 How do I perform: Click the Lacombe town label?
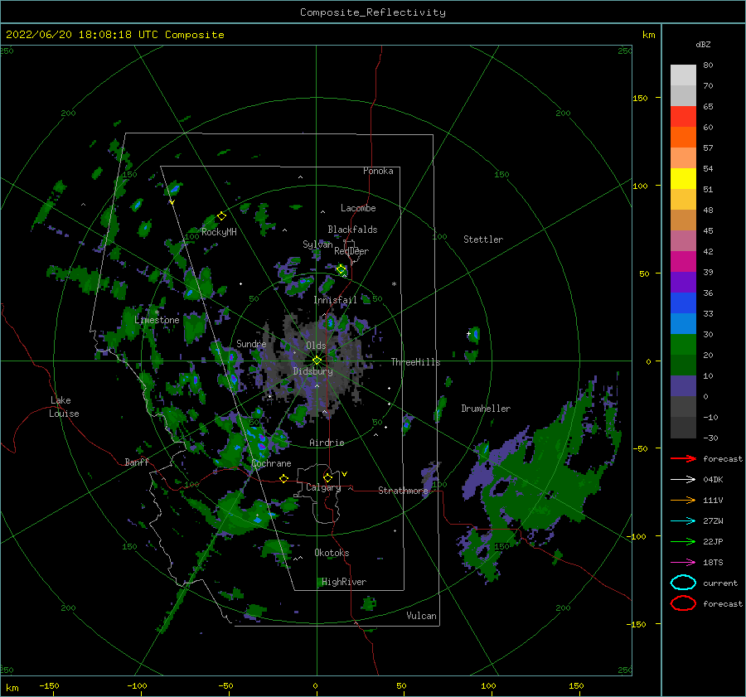click(358, 208)
